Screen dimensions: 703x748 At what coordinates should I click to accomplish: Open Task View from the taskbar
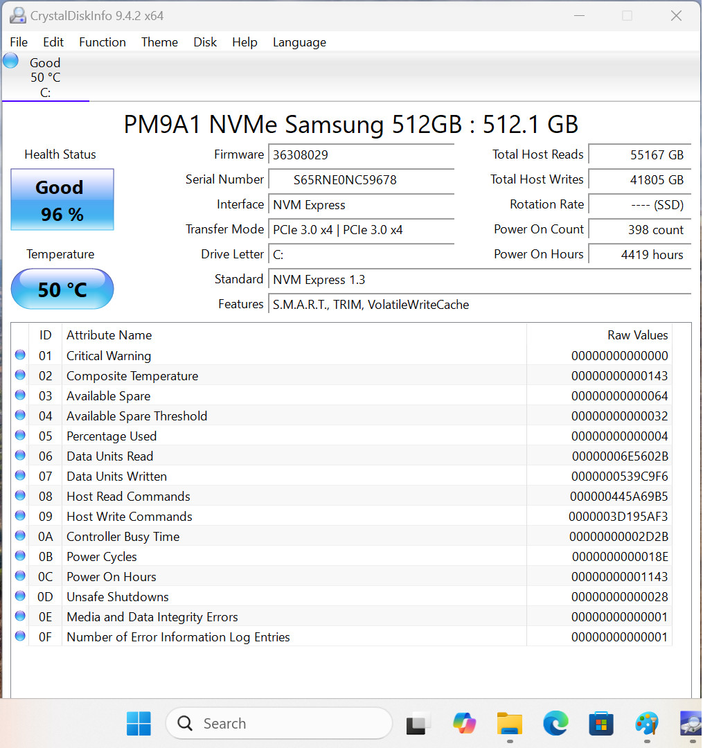coord(418,724)
